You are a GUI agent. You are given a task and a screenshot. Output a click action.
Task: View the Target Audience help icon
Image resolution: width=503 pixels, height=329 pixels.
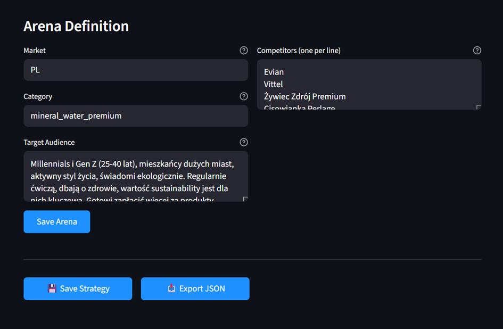[244, 142]
